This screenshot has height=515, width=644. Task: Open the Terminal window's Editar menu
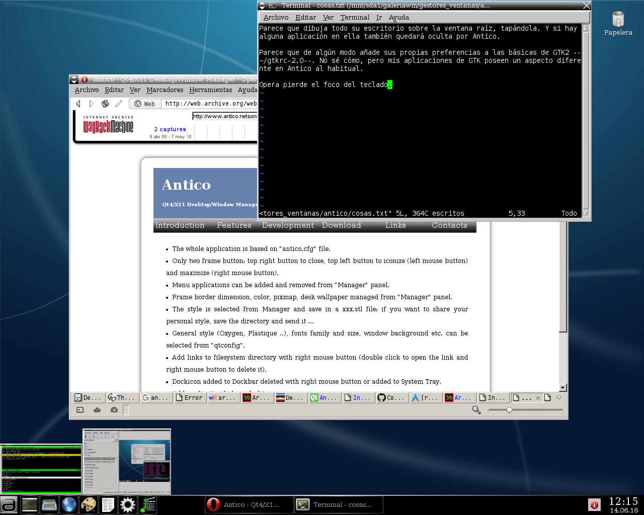[305, 18]
